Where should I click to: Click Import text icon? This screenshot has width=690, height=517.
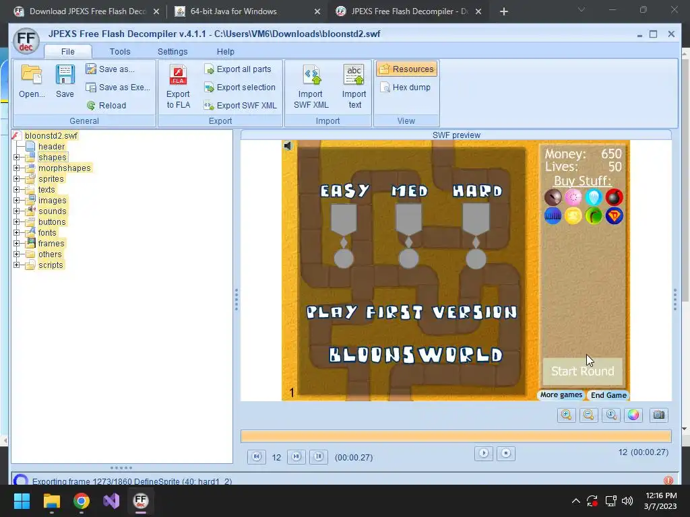(x=354, y=87)
